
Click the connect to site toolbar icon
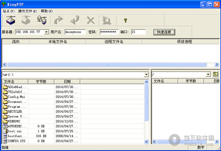[11, 20]
